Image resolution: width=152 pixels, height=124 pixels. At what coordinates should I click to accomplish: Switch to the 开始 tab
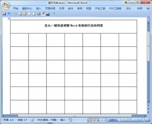[x=16, y=9]
